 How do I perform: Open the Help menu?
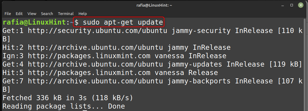coord(82,14)
